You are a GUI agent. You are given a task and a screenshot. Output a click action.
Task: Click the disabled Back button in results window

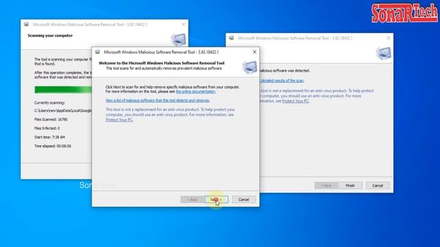click(x=326, y=185)
